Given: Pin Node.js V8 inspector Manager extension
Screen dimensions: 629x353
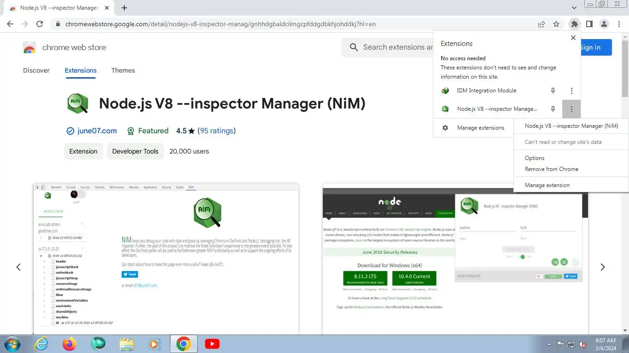Looking at the screenshot, I should [x=553, y=109].
